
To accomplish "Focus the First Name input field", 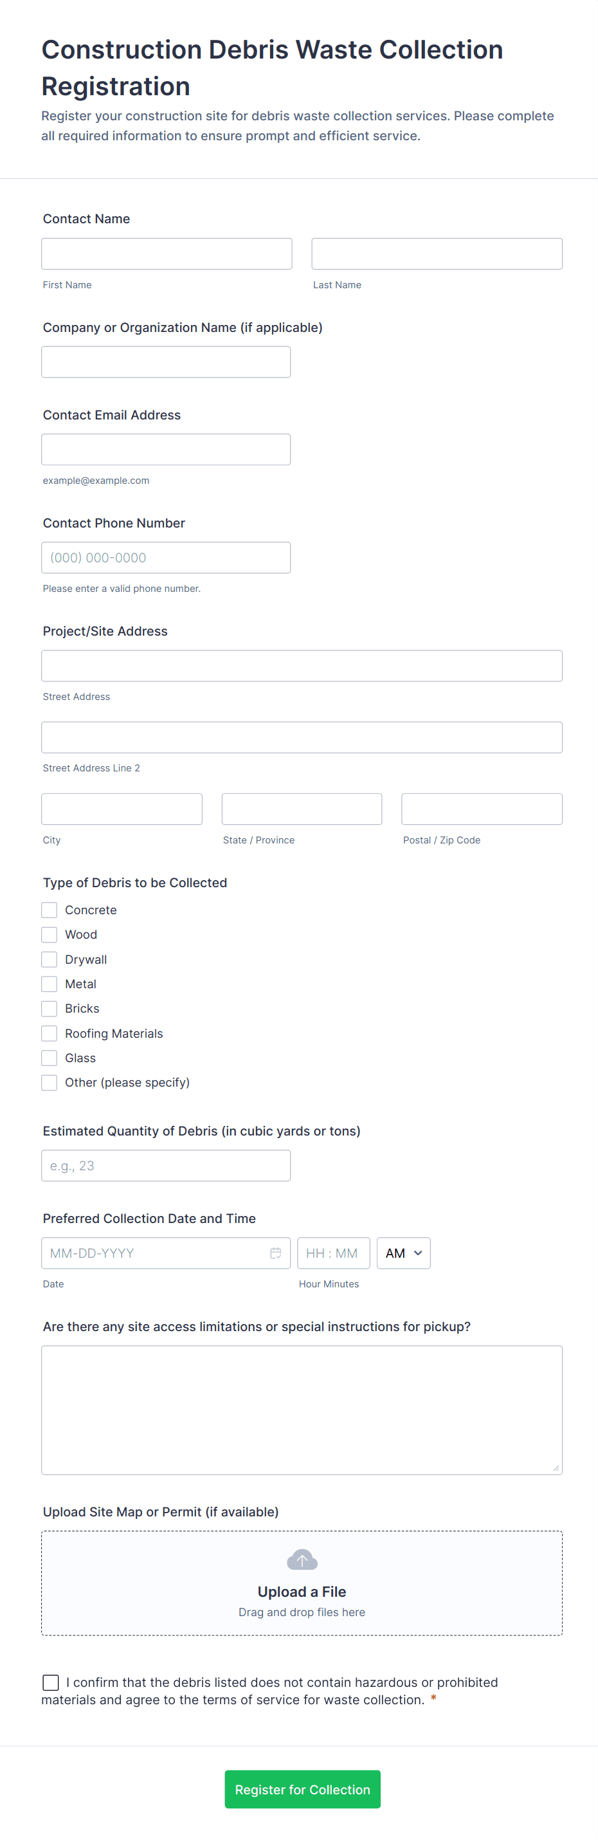I will [x=167, y=253].
